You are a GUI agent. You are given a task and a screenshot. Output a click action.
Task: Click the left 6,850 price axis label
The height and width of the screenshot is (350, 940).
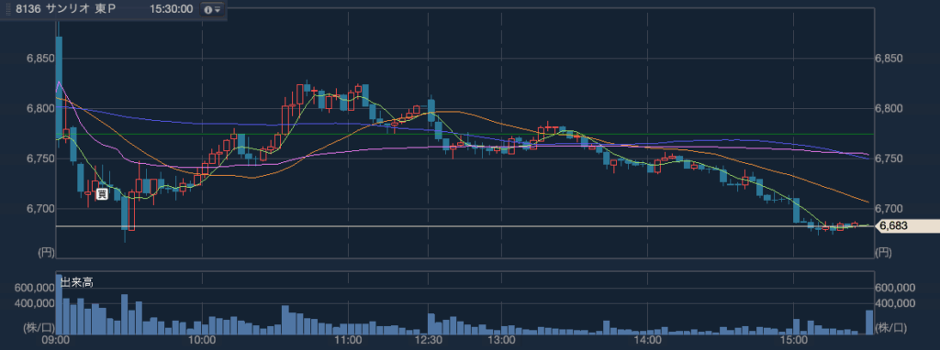click(x=40, y=59)
